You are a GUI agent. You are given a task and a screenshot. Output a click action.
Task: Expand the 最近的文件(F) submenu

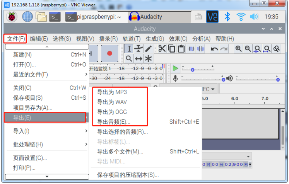(46, 74)
